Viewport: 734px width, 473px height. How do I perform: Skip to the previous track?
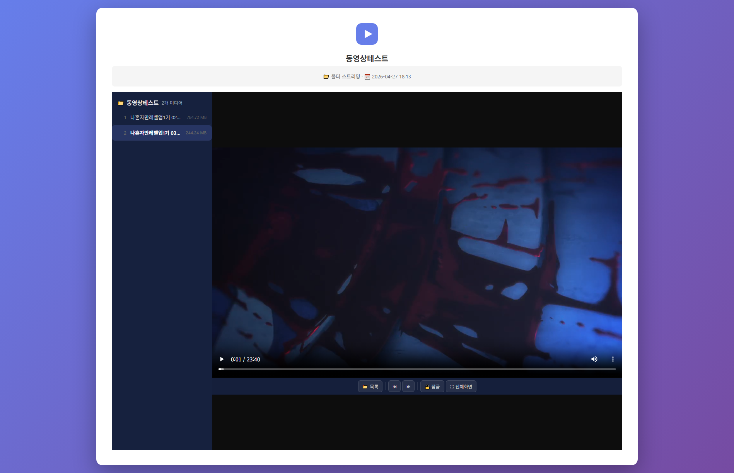(394, 387)
